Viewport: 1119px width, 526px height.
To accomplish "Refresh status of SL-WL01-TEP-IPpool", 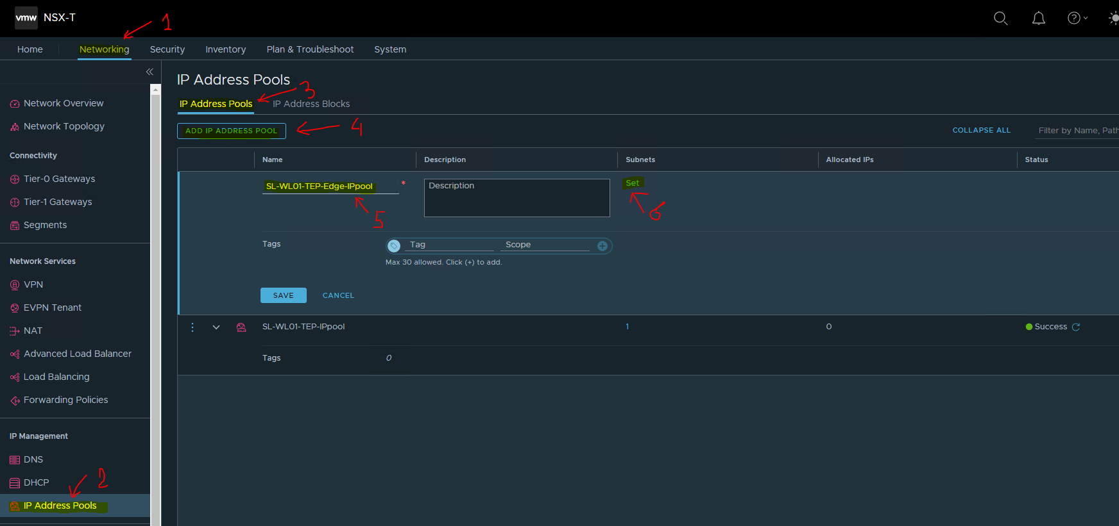I will (x=1076, y=327).
